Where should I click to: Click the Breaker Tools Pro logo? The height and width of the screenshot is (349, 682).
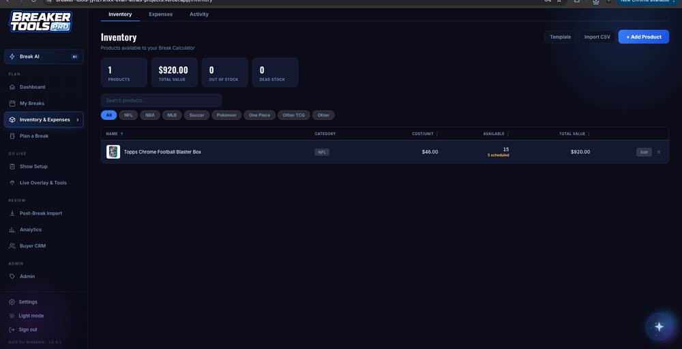(40, 21)
